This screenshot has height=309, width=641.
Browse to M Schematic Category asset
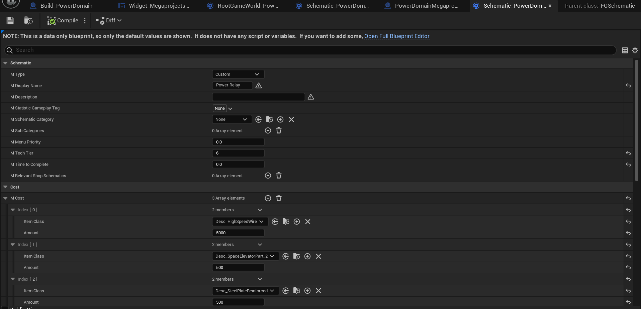pos(269,119)
